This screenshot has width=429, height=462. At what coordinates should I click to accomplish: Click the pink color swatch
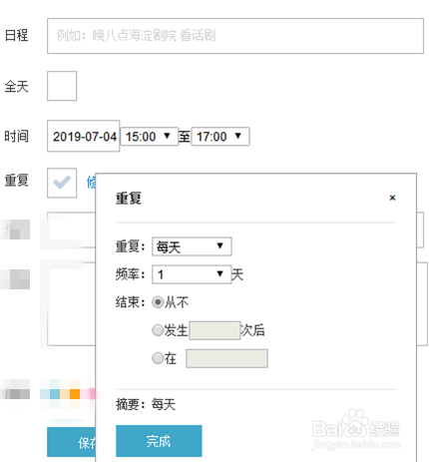[x=92, y=394]
